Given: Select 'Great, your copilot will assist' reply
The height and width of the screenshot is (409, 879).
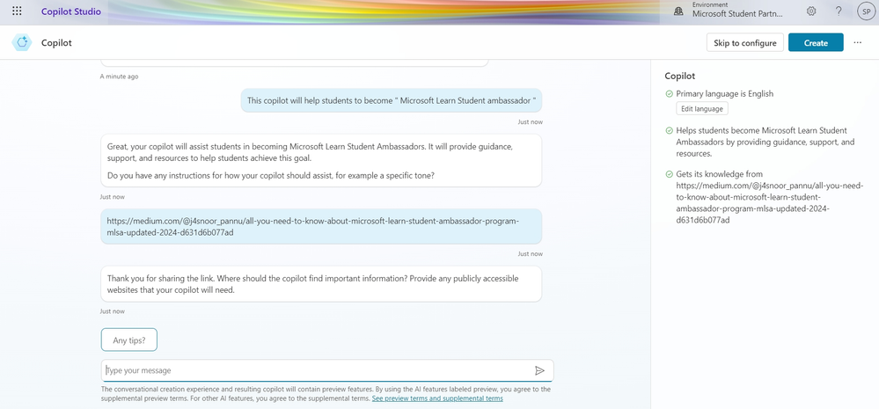Looking at the screenshot, I should pos(321,160).
